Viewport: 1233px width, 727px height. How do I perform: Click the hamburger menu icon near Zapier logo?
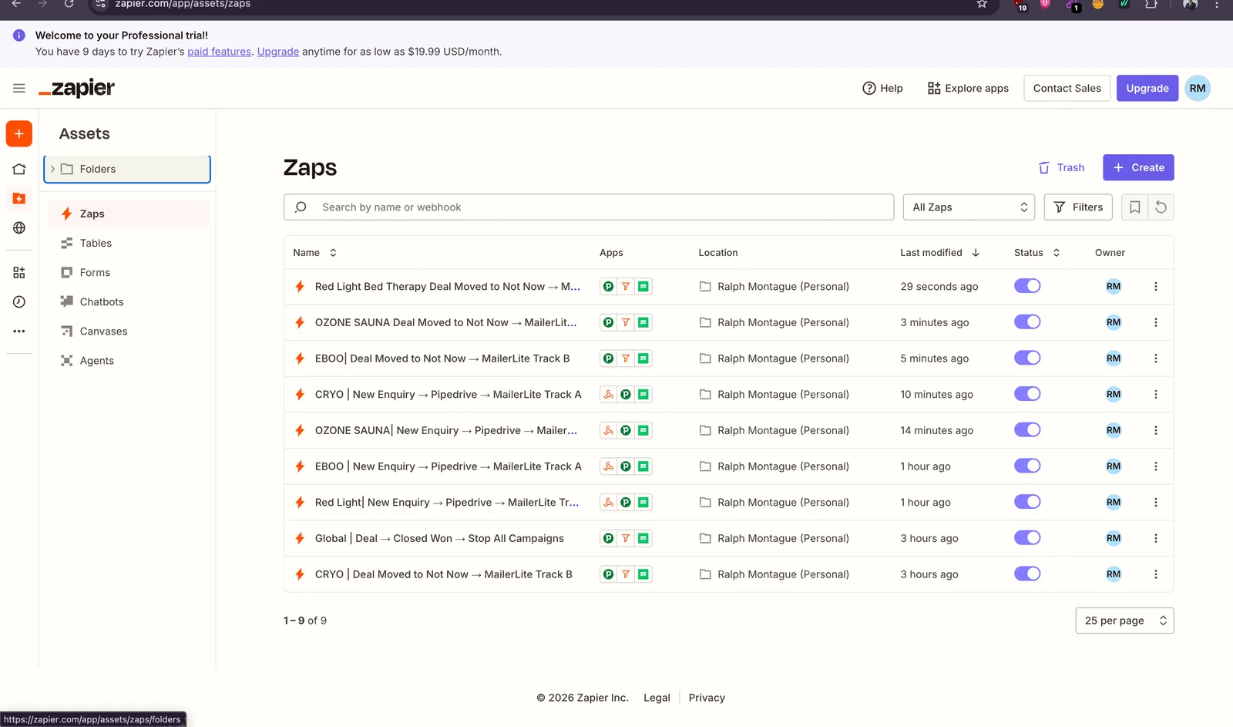point(19,88)
